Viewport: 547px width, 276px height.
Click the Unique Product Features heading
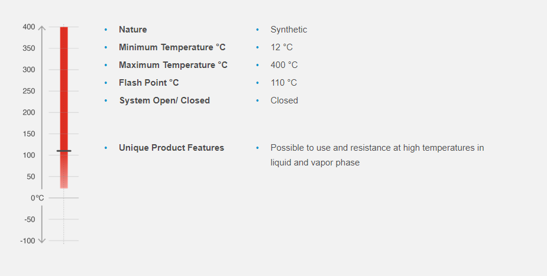coord(171,148)
